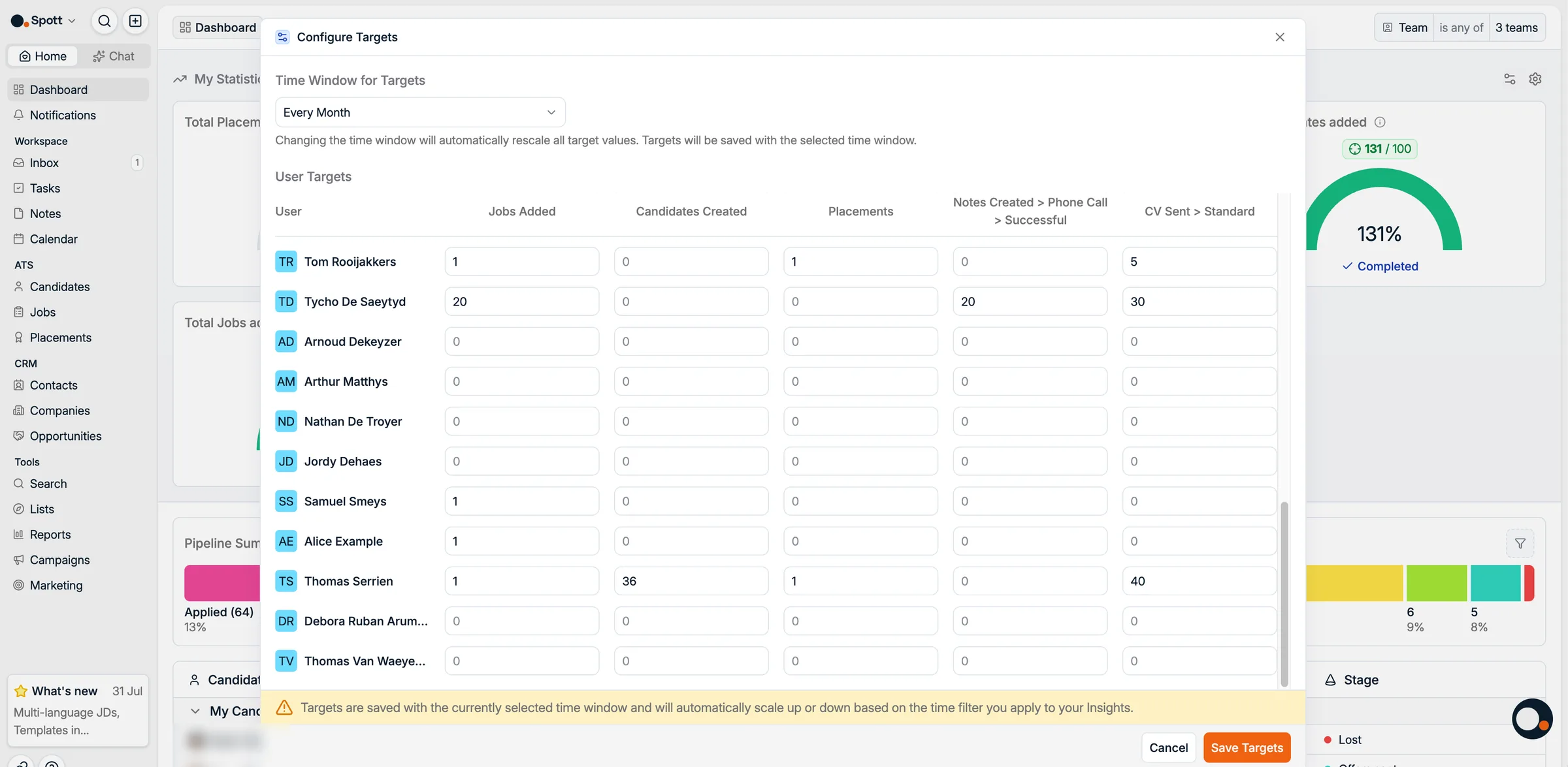This screenshot has height=767, width=1568.
Task: Edit Samuel Smeys Jobs Added field
Action: click(x=521, y=501)
